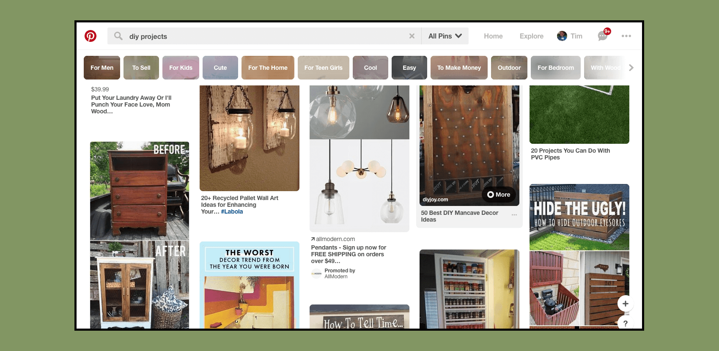The height and width of the screenshot is (351, 719).
Task: Expand the All Pins dropdown
Action: [445, 36]
